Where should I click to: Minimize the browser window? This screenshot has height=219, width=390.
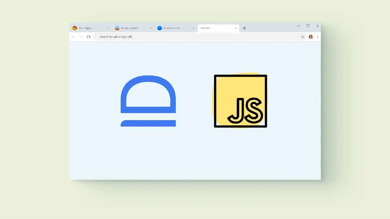pyautogui.click(x=299, y=26)
